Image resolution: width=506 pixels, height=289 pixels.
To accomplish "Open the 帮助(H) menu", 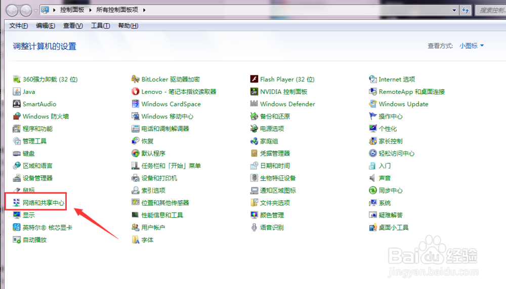I will tap(128, 26).
